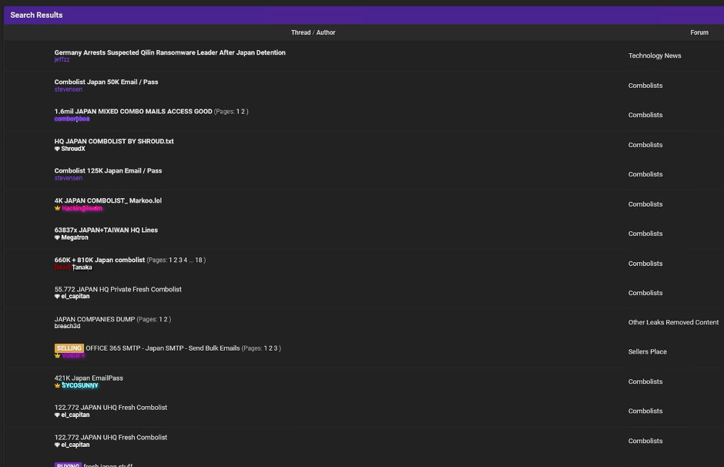This screenshot has width=724, height=467.
Task: Click the orange SELLING badge
Action: pyautogui.click(x=69, y=348)
